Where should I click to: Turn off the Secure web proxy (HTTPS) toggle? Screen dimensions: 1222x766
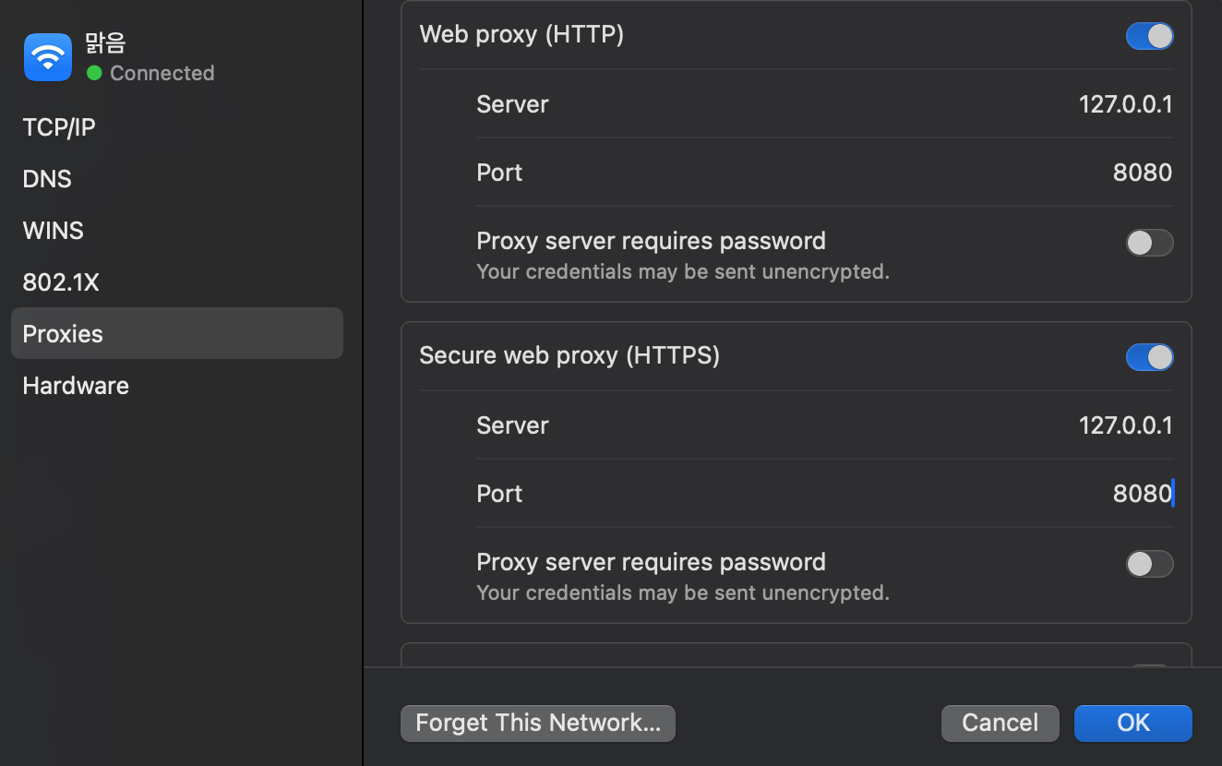point(1149,357)
